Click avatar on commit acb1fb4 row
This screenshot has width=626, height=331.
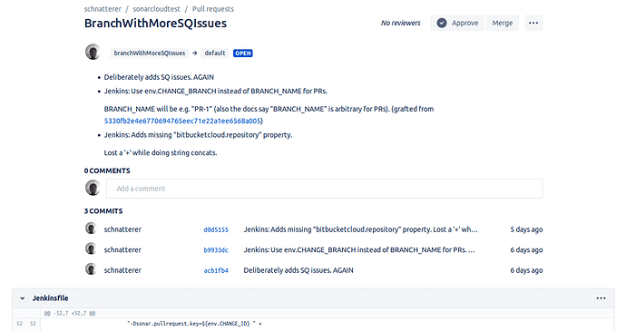pyautogui.click(x=91, y=269)
